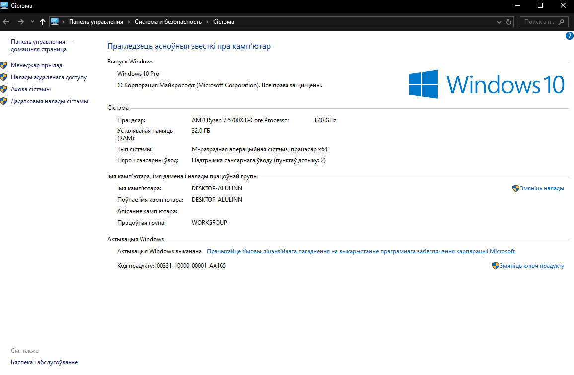
Task: Click shield icon beside Дадатковыя налады сістэмы
Action: pos(3,101)
